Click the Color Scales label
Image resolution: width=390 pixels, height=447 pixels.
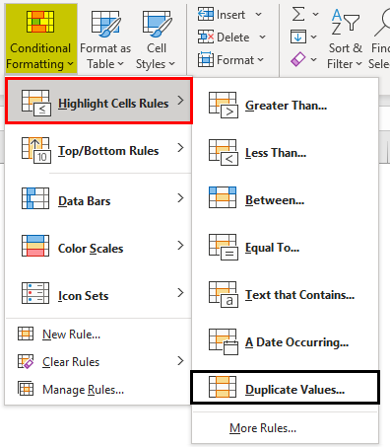tap(91, 249)
